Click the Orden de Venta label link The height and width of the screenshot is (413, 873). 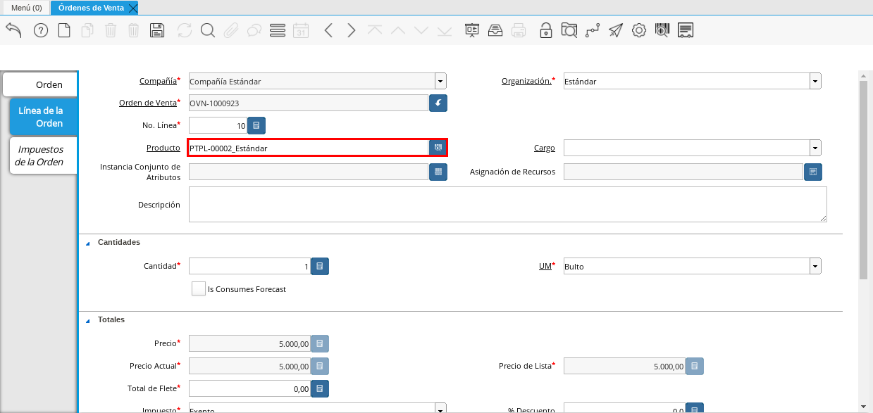pos(147,103)
